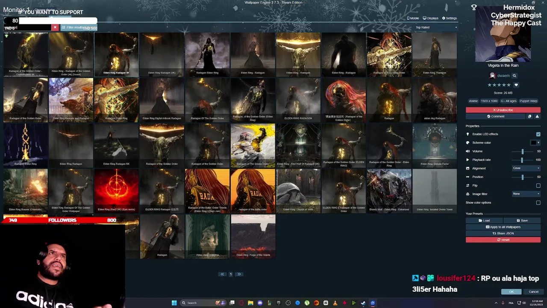
Task: Adjust the Position slider
Action: click(522, 177)
